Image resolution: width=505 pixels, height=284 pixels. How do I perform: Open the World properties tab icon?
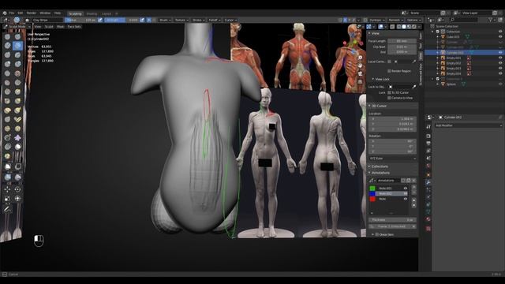pyautogui.click(x=428, y=166)
